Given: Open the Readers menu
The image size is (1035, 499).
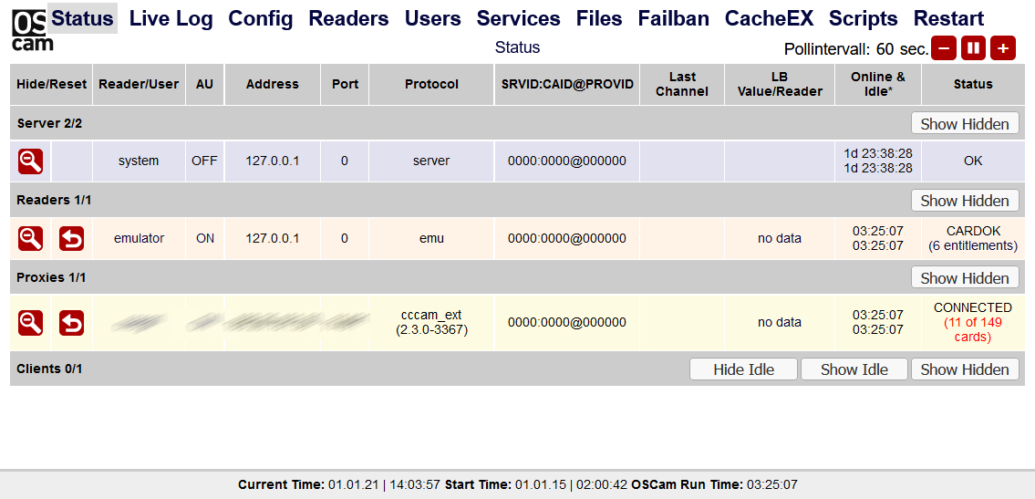Looking at the screenshot, I should pyautogui.click(x=348, y=18).
